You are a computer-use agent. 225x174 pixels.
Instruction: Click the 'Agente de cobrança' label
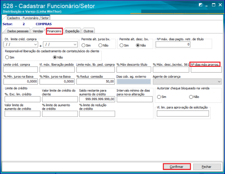coord(167,77)
